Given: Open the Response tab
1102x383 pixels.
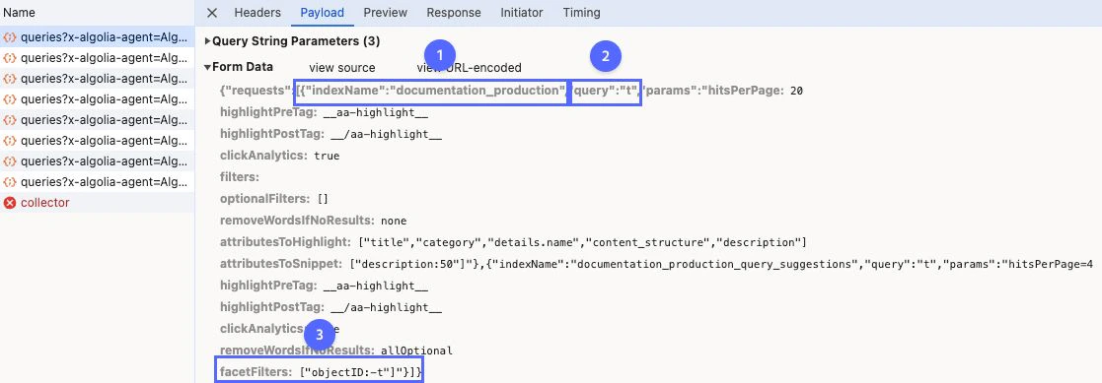Looking at the screenshot, I should [453, 13].
